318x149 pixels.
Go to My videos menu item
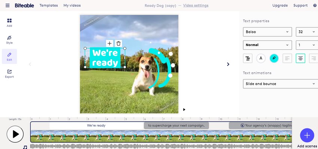point(72,6)
